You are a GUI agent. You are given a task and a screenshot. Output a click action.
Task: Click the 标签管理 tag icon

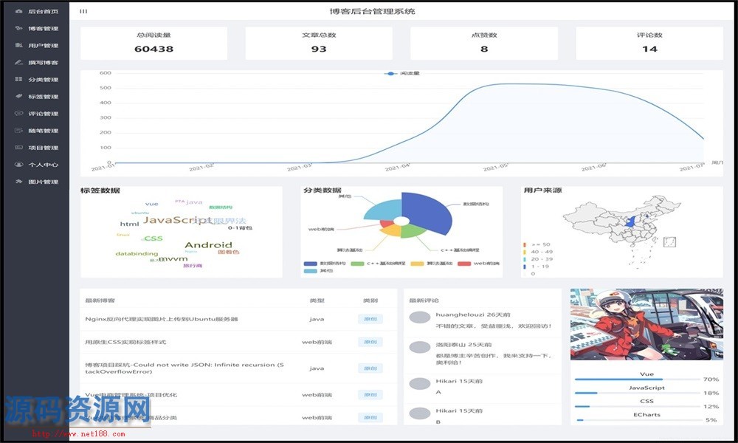[x=19, y=97]
